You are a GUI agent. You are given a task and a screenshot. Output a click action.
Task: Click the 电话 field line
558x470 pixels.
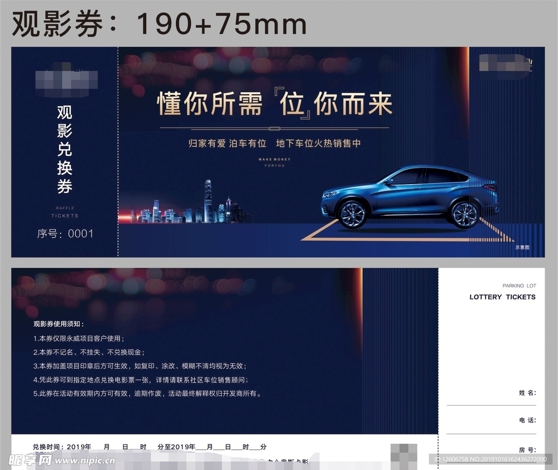click(490, 433)
